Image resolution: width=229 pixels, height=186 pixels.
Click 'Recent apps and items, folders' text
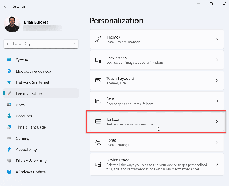[x=130, y=104]
